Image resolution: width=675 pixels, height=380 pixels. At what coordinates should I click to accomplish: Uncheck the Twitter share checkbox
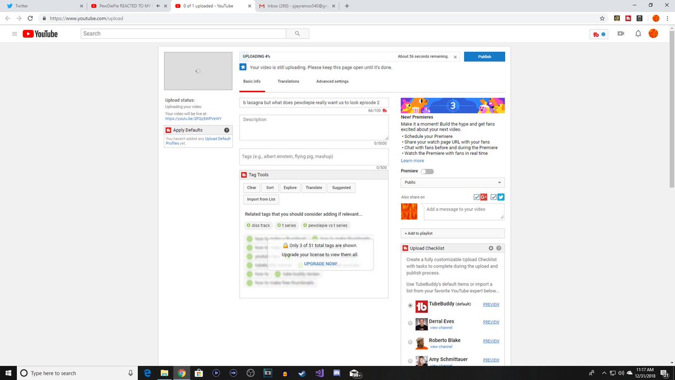click(x=493, y=197)
